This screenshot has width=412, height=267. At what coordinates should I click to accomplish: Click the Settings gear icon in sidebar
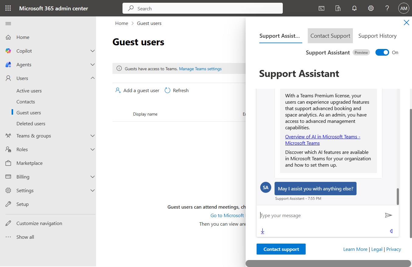[x=8, y=190]
